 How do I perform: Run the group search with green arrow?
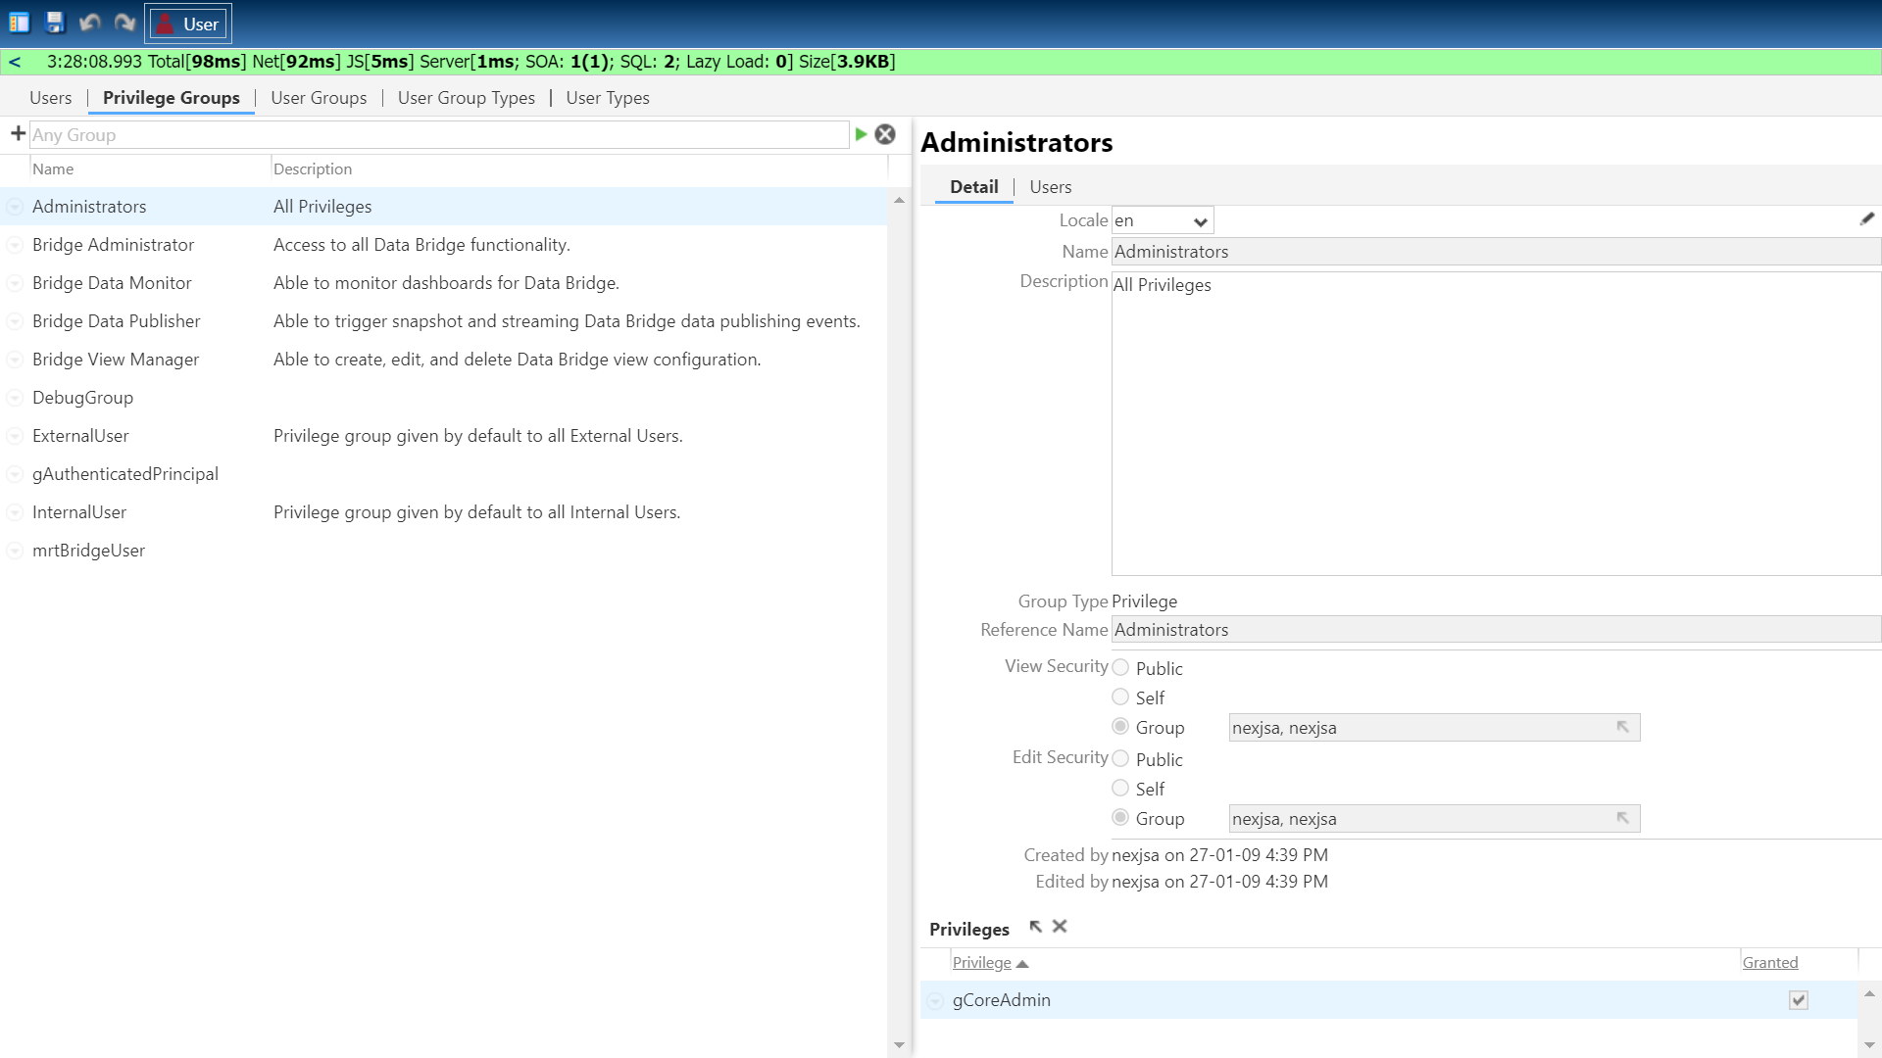pos(861,134)
